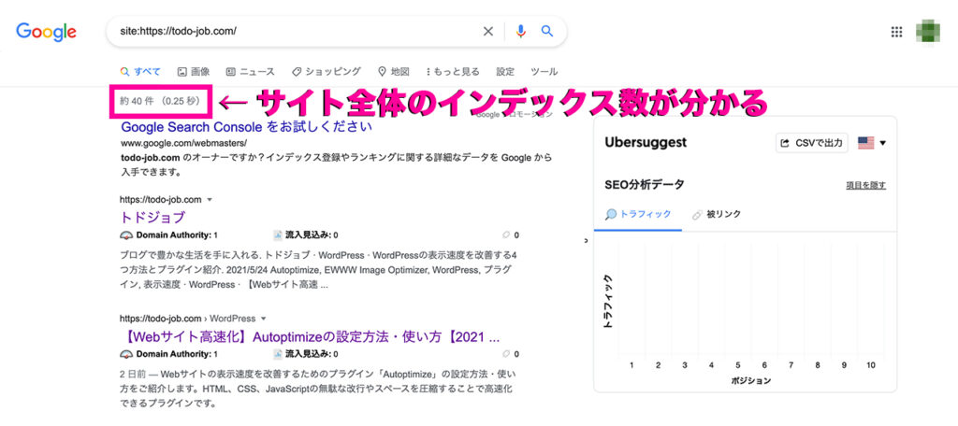Open the Autoptimizeの設定方法・使い方 result
This screenshot has width=958, height=426.
311,336
